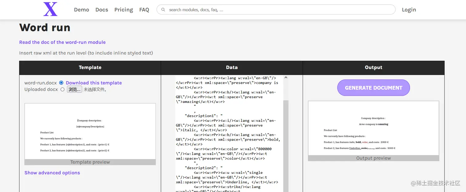Click the data editor scroll-up arrow
Image resolution: width=466 pixels, height=192 pixels.
coord(286,78)
